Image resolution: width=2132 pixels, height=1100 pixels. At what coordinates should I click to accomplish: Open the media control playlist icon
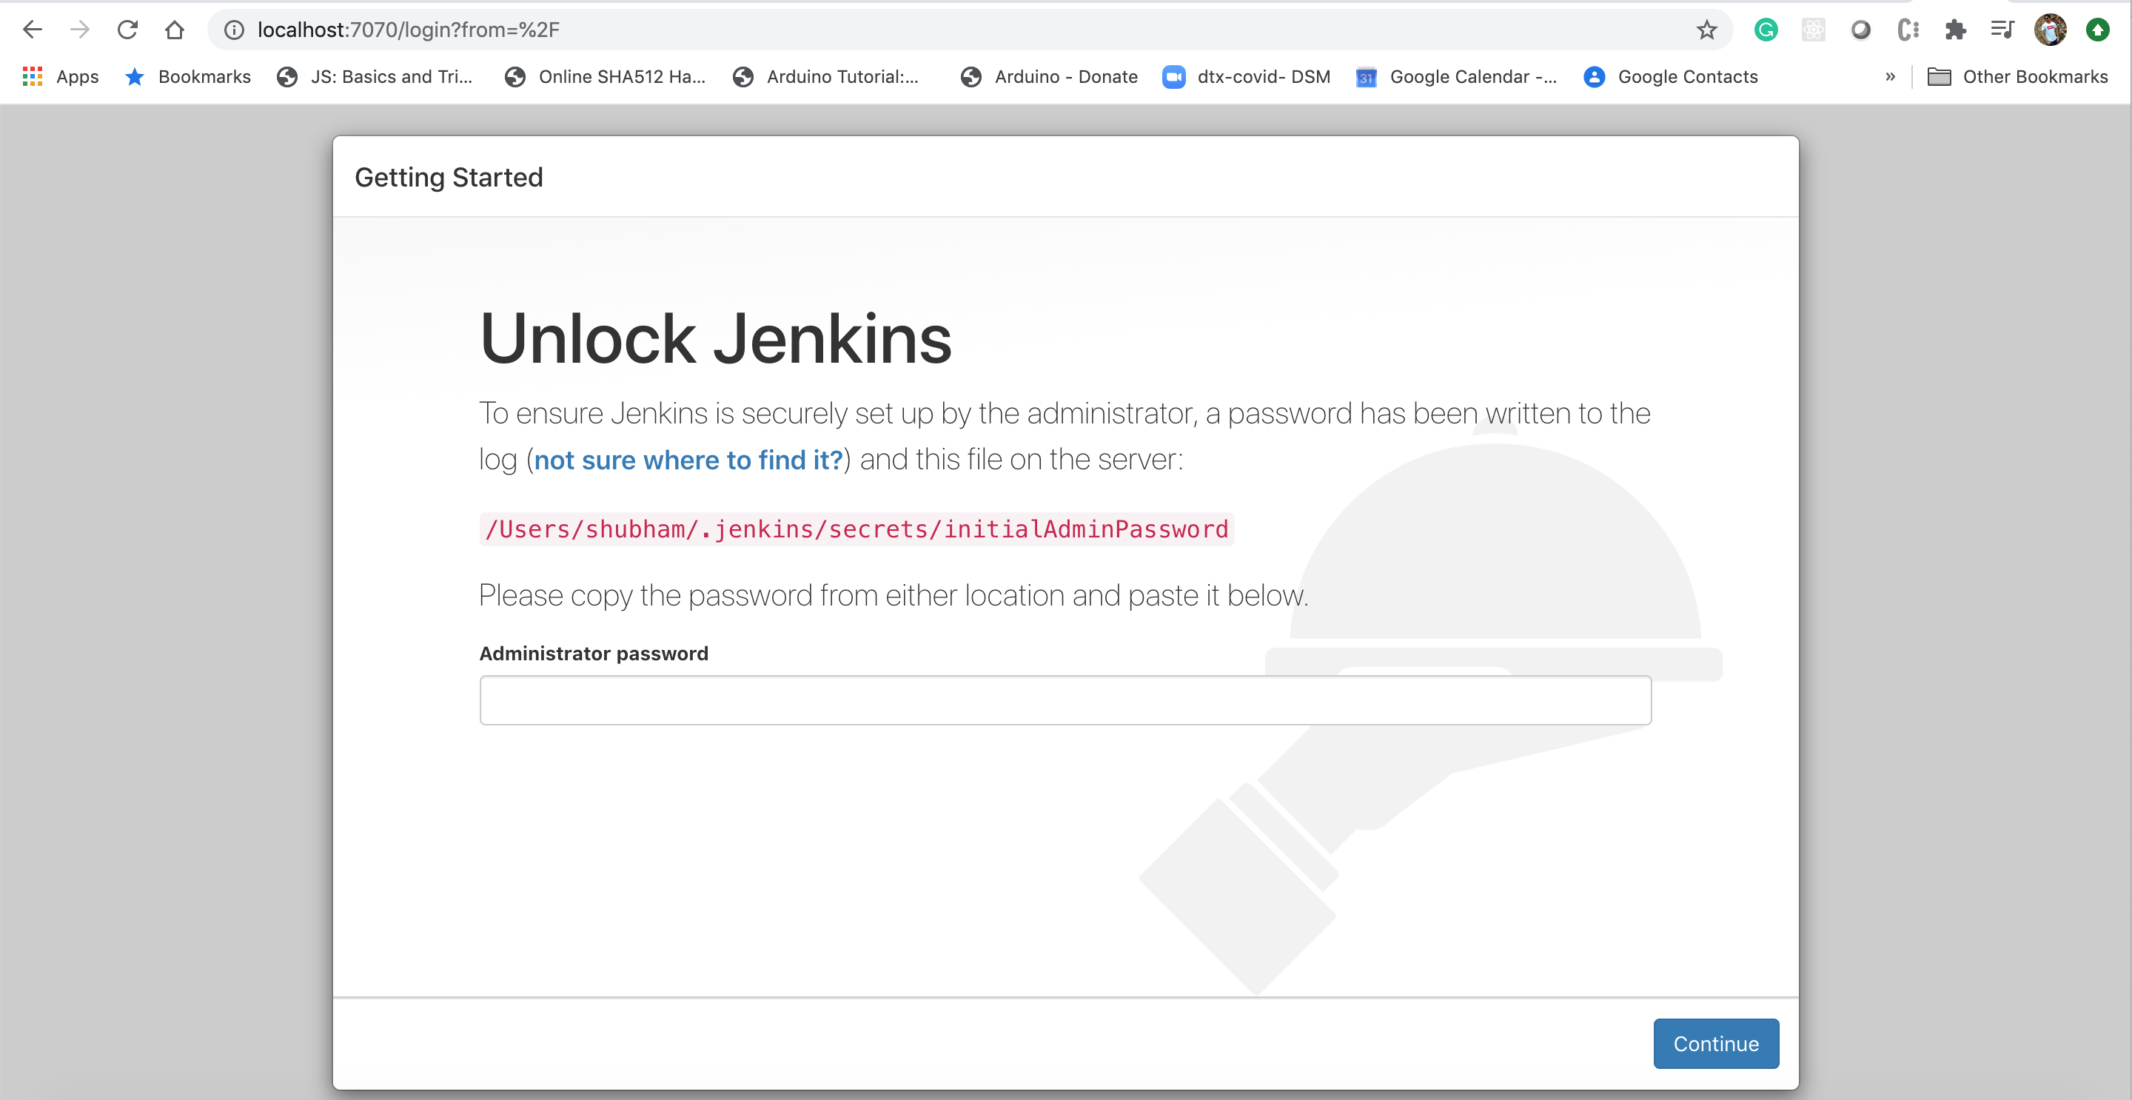(2002, 30)
